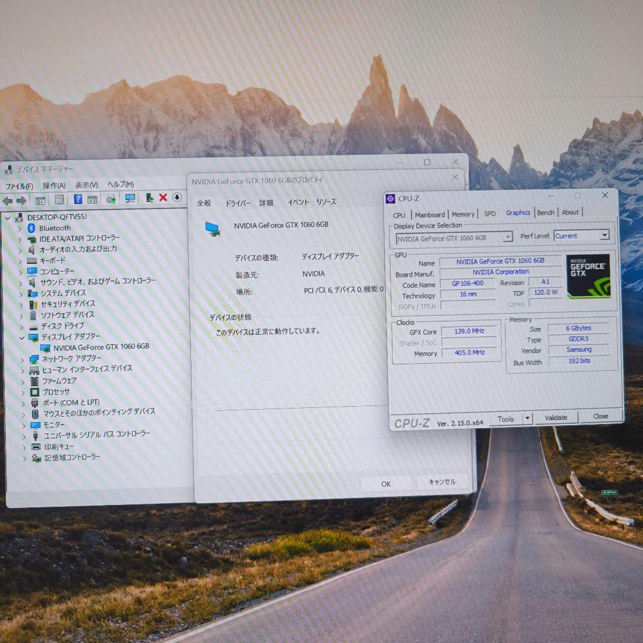Click the black down-arrow circle toolbar icon
This screenshot has width=643, height=643.
click(x=177, y=198)
